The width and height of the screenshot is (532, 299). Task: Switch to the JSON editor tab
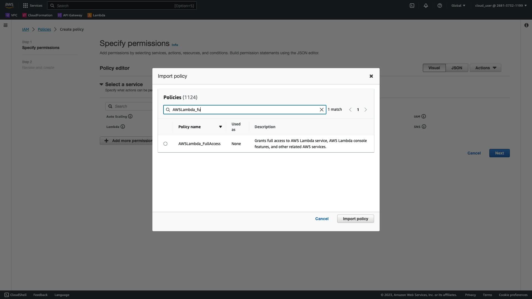pos(457,68)
